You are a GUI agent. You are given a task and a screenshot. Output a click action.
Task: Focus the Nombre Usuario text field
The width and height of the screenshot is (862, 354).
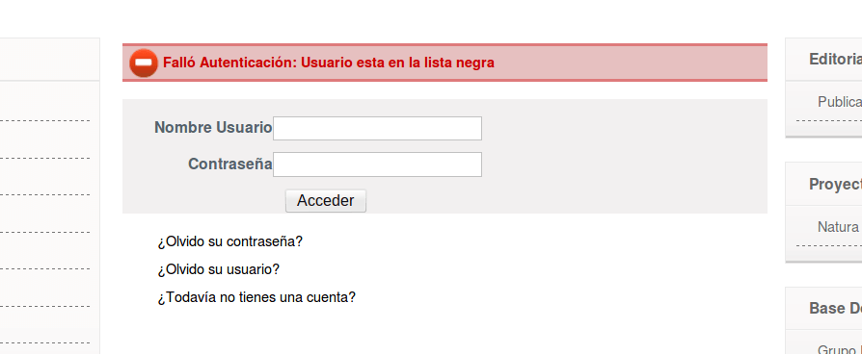pos(377,128)
